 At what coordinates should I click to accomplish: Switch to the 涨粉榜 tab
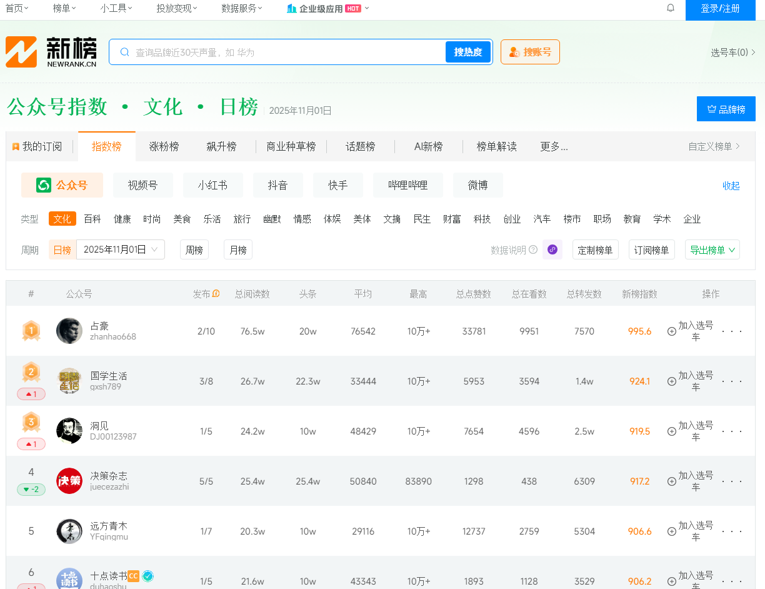[164, 146]
